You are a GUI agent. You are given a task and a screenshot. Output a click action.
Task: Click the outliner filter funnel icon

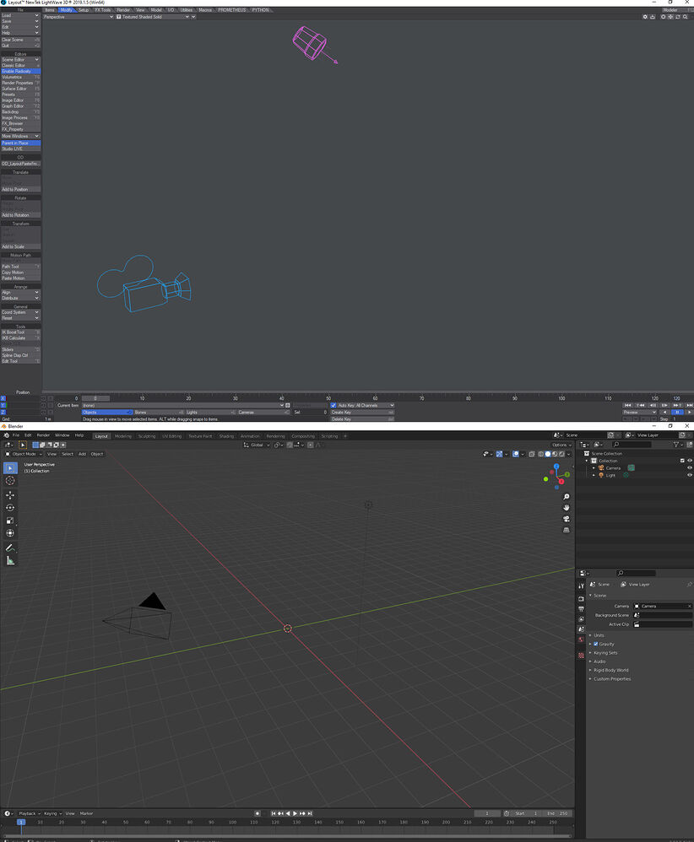pyautogui.click(x=676, y=445)
